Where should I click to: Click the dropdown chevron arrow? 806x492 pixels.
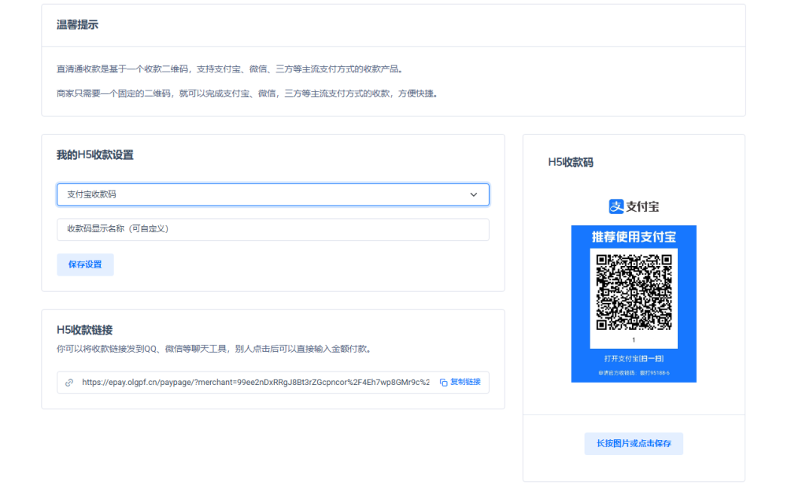[x=473, y=195]
